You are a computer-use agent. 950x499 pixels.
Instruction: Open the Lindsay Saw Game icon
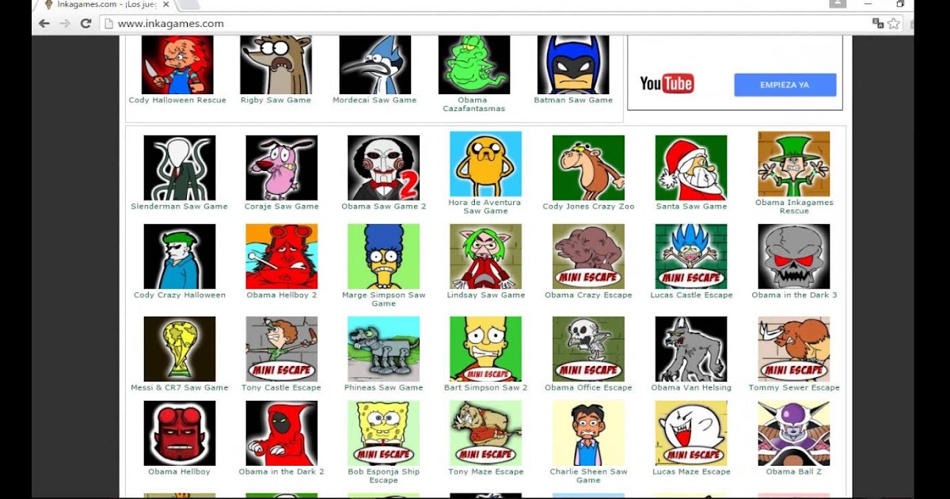485,256
